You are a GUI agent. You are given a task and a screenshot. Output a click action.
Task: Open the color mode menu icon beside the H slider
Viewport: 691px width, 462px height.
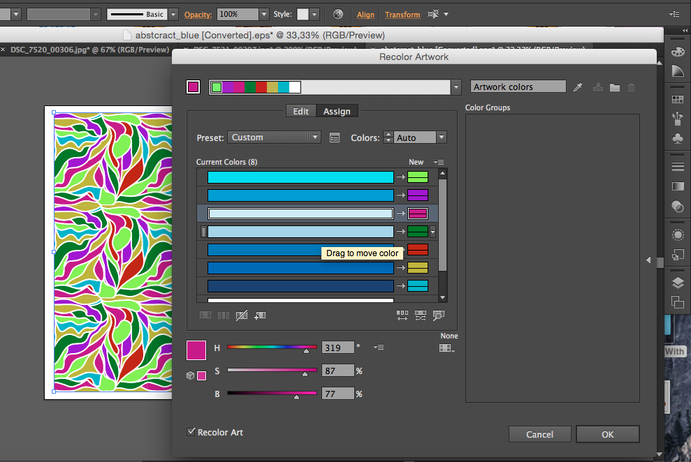[x=379, y=347]
